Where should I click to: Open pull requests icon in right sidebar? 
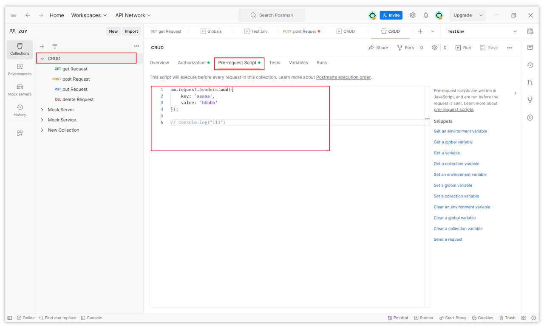530,83
